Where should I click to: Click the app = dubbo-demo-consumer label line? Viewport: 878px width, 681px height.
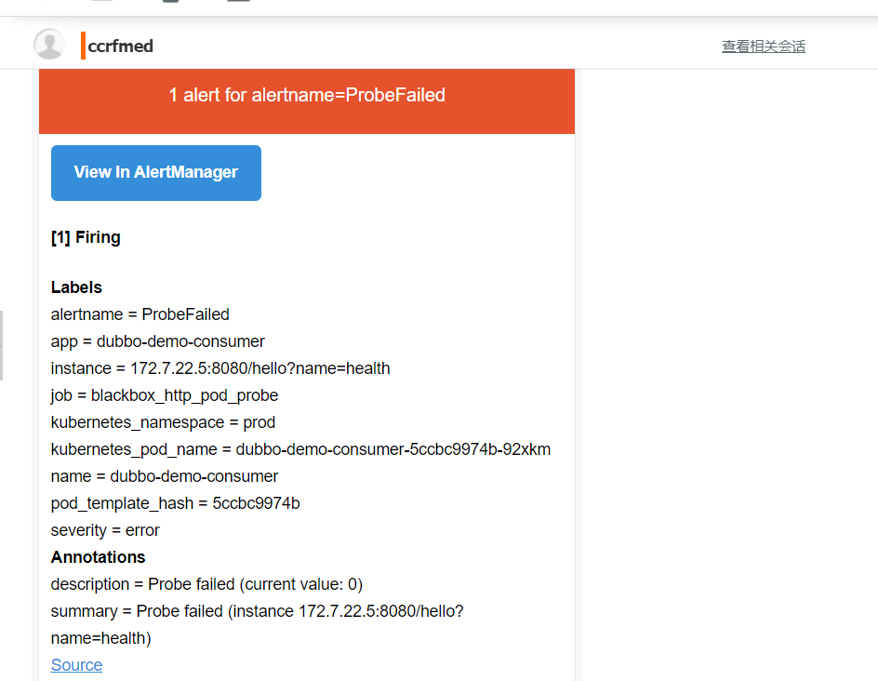pos(158,341)
